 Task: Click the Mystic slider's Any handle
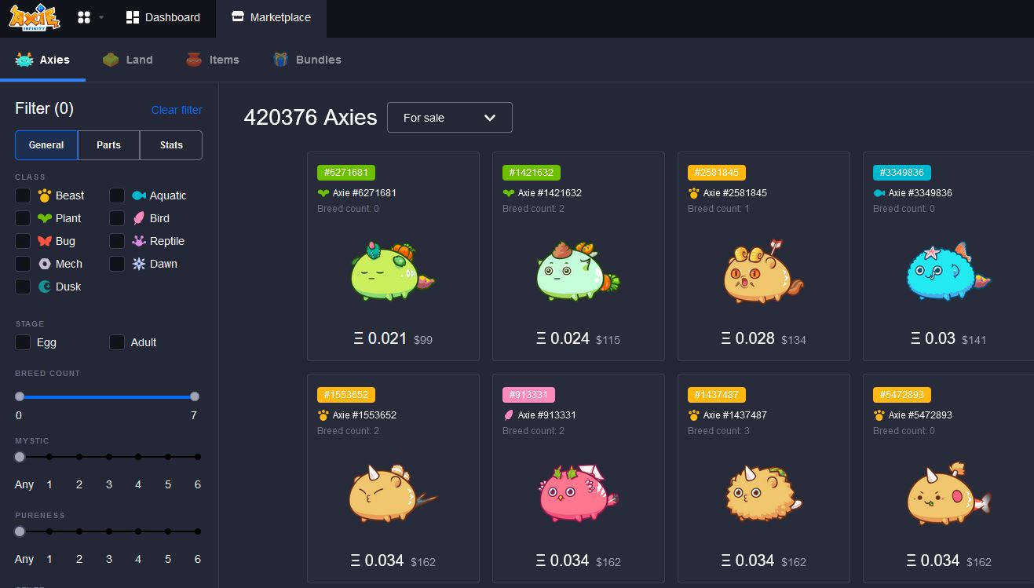[x=20, y=457]
